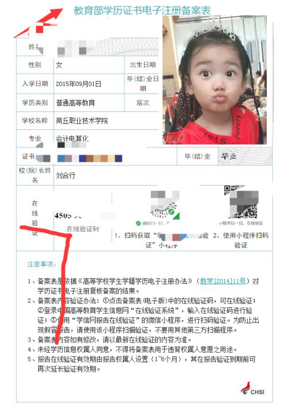The height and width of the screenshot is (411, 283).
Task: Click the CHSI logo at the bottom
Action: (252, 389)
